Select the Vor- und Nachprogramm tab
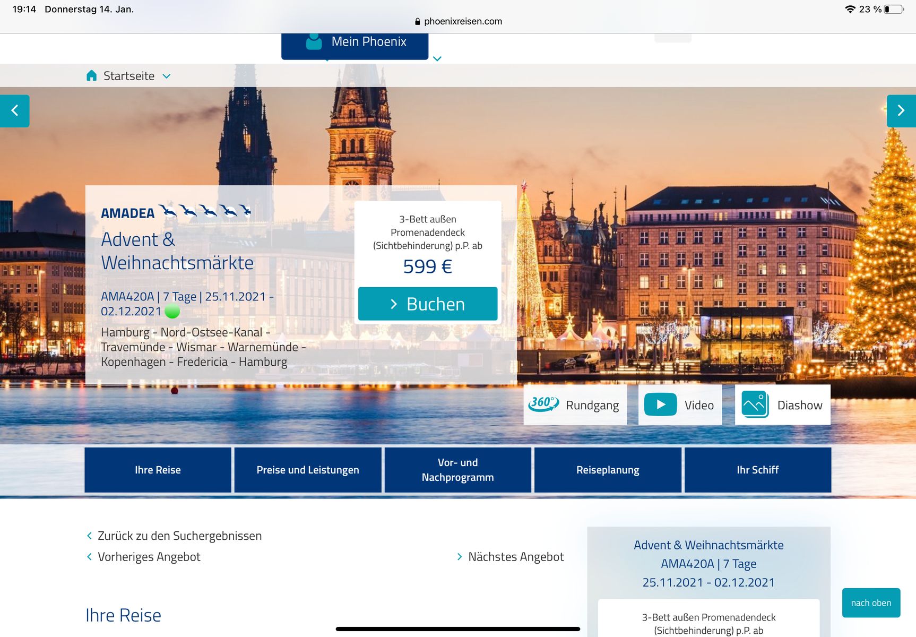 (x=457, y=470)
